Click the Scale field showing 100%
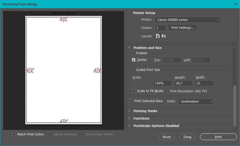Screen dimensions: 240x146 point(163,83)
